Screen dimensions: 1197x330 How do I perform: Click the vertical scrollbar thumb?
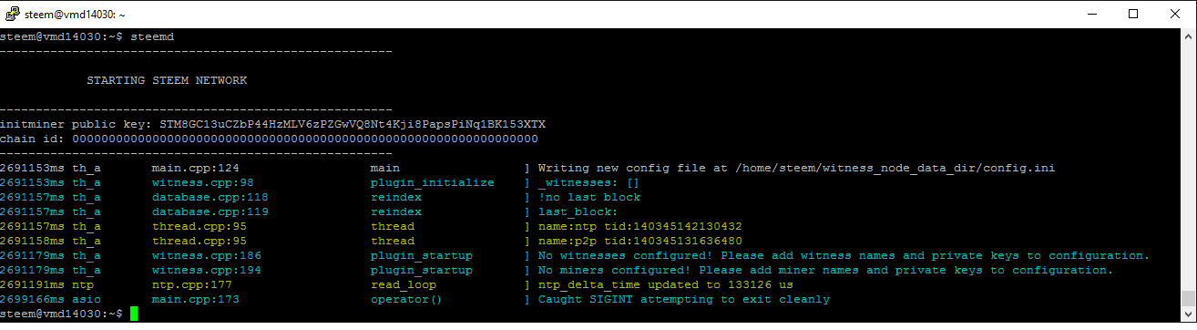coord(1188,299)
